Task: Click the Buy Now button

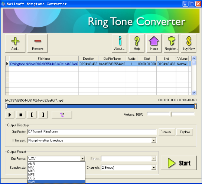Action: [x=189, y=43]
